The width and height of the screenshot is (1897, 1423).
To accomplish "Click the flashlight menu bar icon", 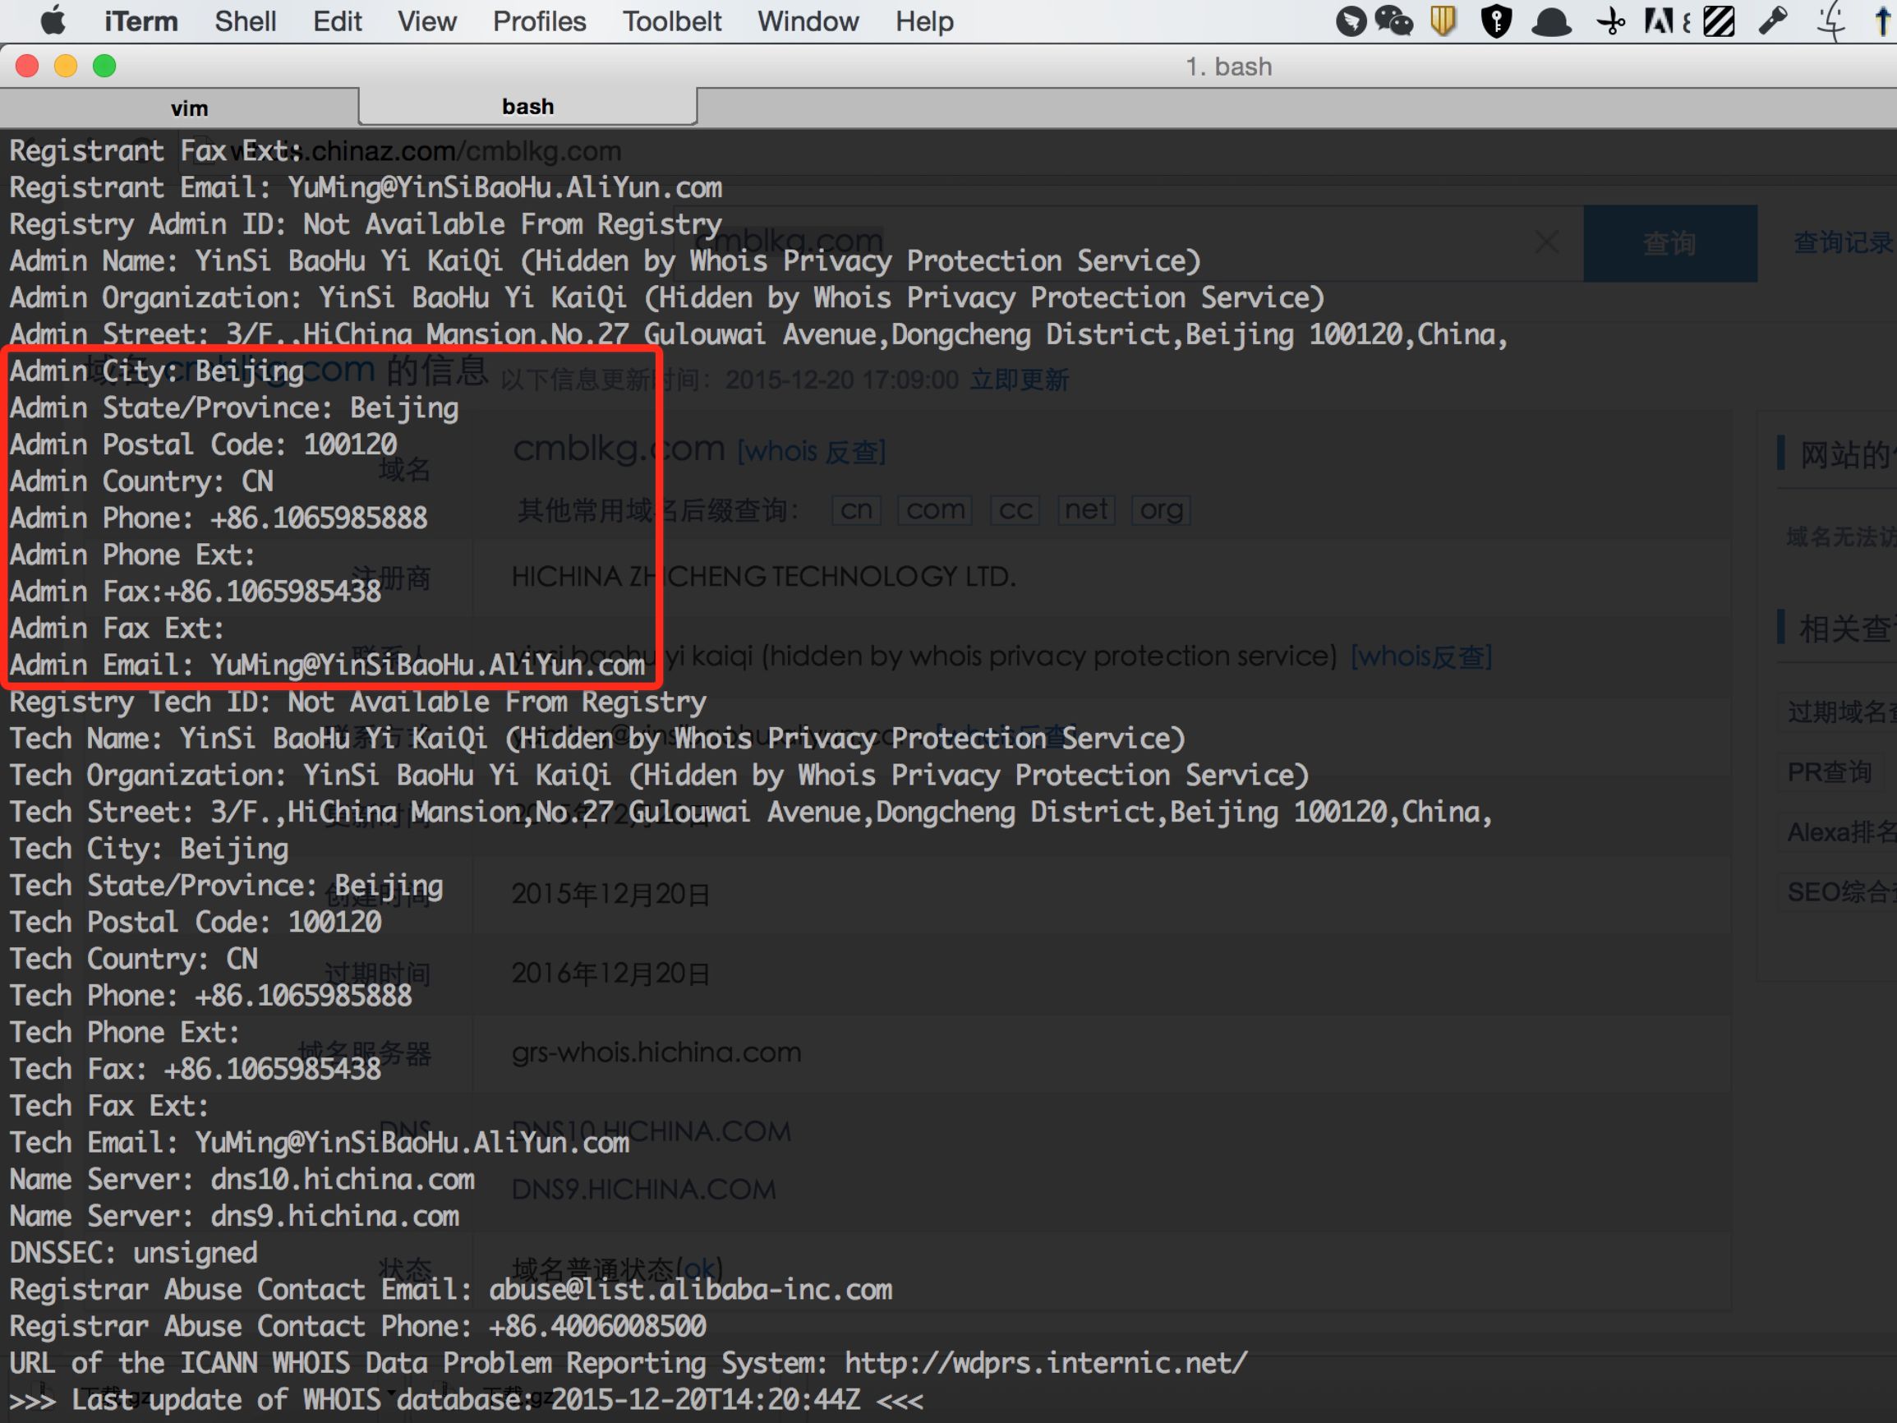I will point(1773,21).
